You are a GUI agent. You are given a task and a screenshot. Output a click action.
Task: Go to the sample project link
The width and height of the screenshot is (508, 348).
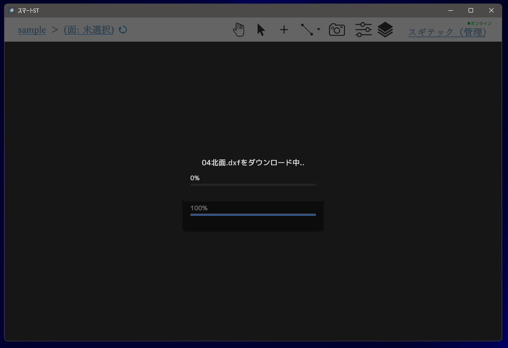pyautogui.click(x=32, y=30)
